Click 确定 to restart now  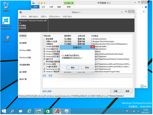[x=73, y=68]
